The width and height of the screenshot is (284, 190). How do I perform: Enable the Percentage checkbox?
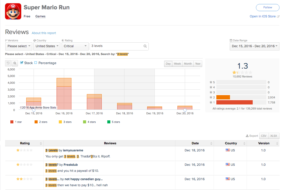pos(36,63)
